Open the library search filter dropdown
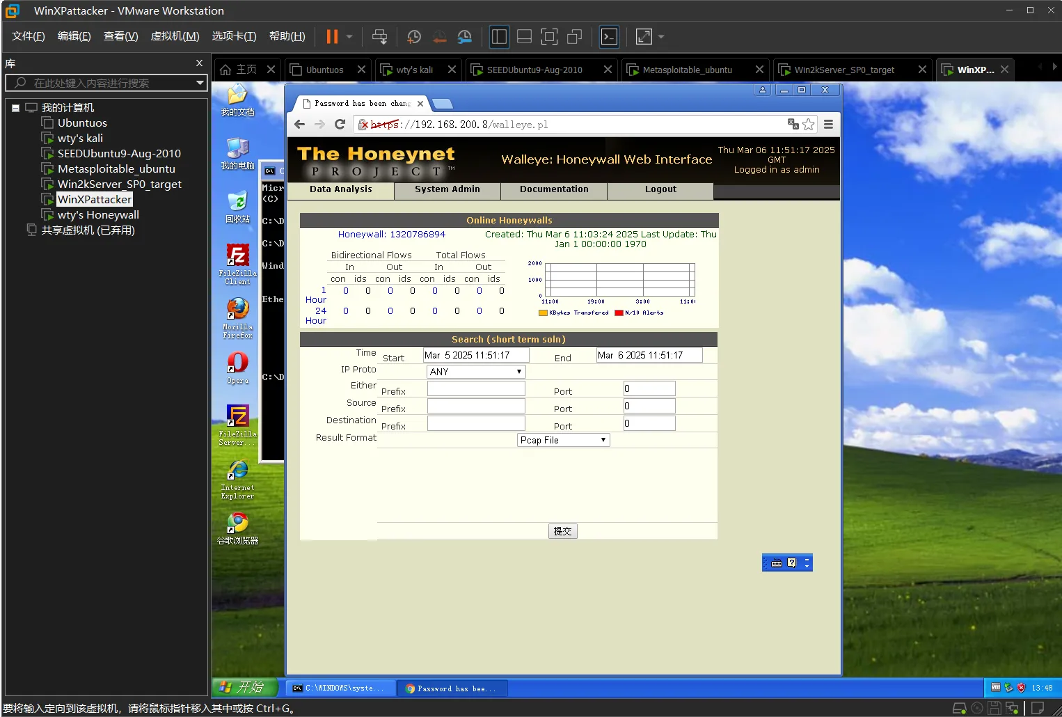This screenshot has width=1062, height=717. point(200,83)
